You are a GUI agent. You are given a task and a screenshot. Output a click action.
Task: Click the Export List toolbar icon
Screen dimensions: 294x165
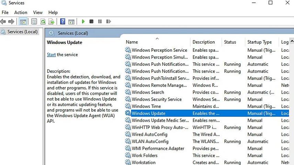point(51,22)
